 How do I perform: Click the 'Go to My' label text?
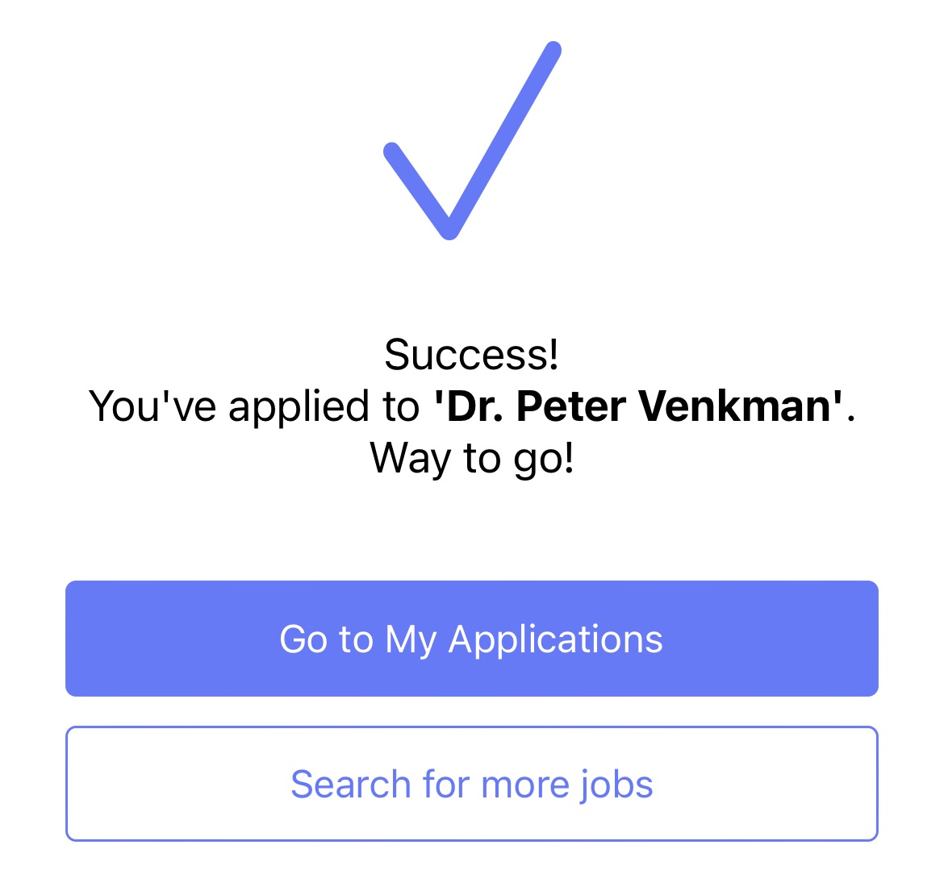point(357,640)
